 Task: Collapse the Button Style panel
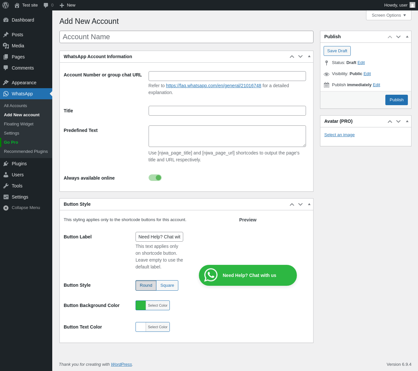pyautogui.click(x=309, y=204)
